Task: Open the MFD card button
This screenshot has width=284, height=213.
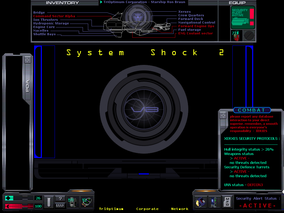Action: [227, 202]
